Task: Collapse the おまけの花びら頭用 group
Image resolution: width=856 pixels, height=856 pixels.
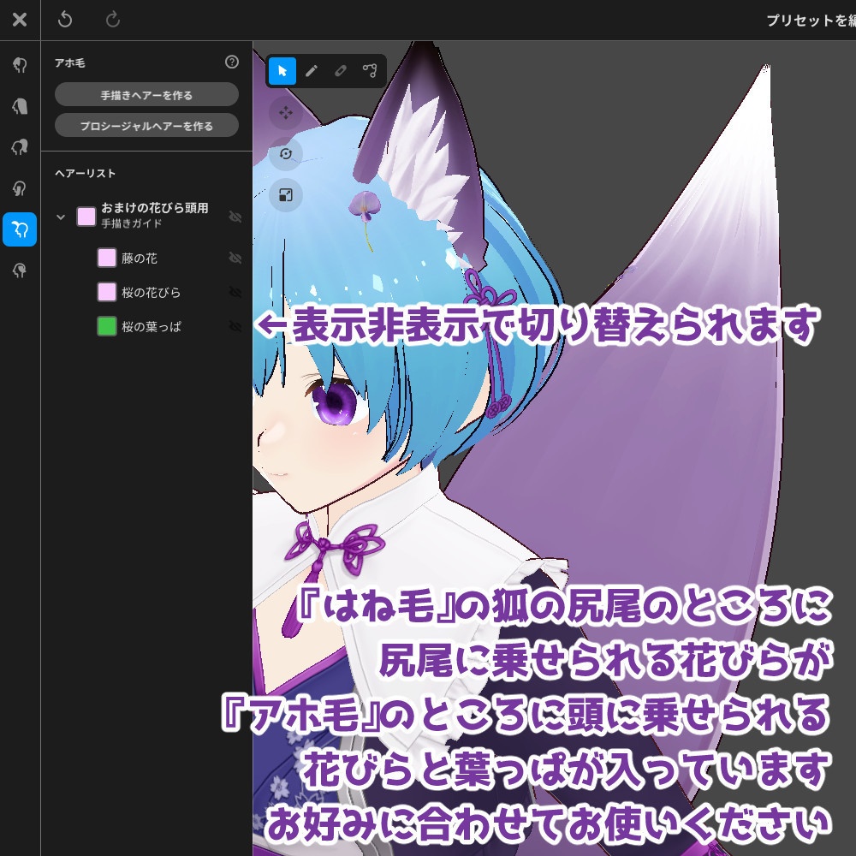Action: pyautogui.click(x=59, y=217)
